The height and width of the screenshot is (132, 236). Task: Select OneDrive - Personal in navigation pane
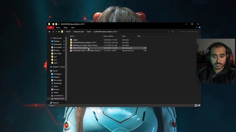[x=59, y=67]
